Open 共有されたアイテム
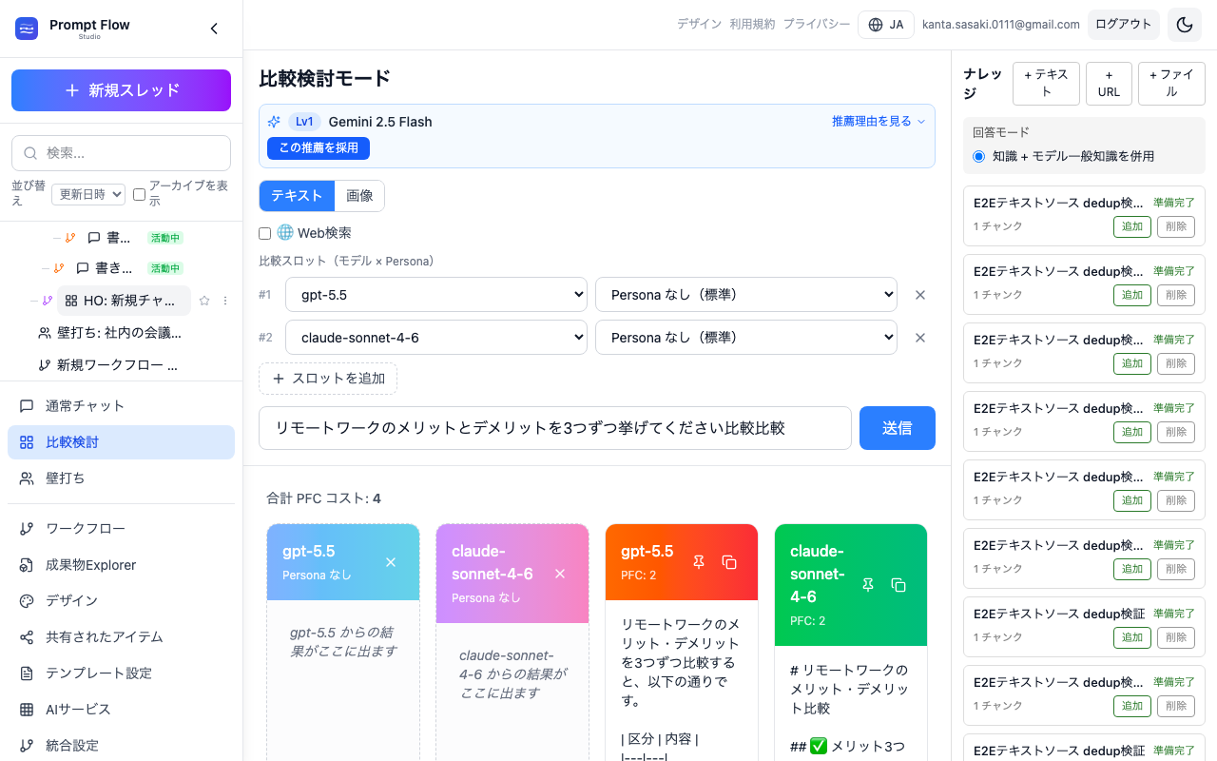Image resolution: width=1217 pixels, height=761 pixels. click(x=121, y=637)
